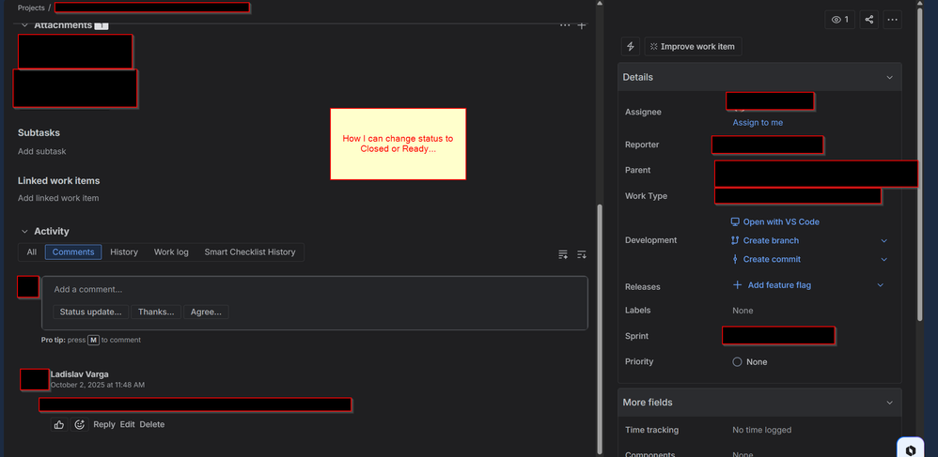Open the automation lightning bolt menu
Image resolution: width=938 pixels, height=457 pixels.
click(x=631, y=46)
